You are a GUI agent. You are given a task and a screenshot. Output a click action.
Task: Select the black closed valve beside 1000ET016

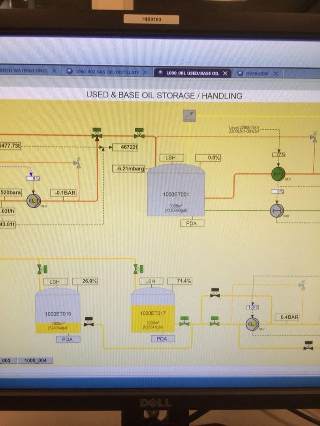click(x=89, y=321)
